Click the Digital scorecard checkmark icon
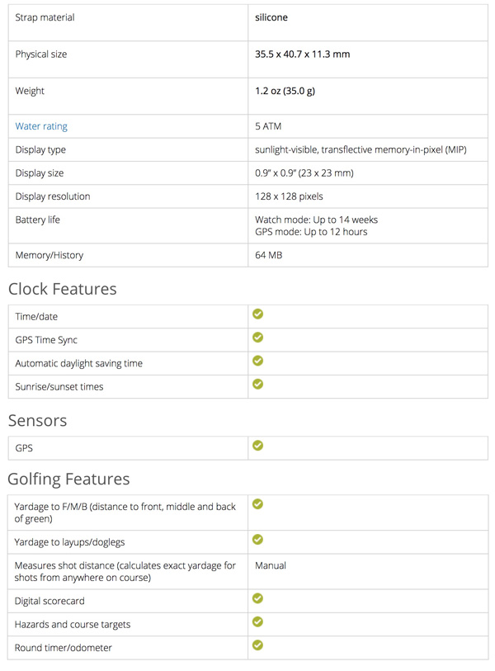 pos(257,598)
